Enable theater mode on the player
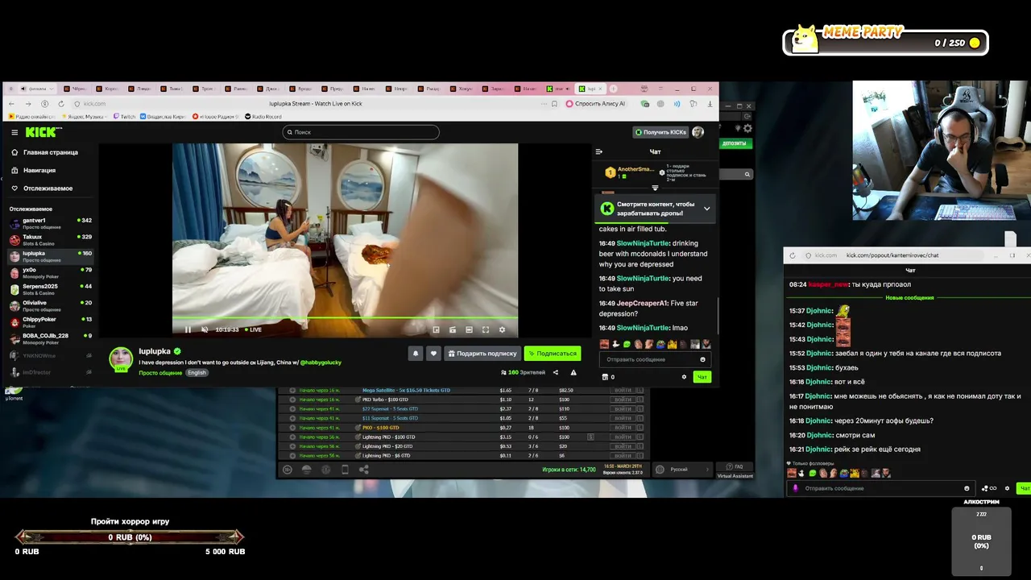This screenshot has width=1031, height=580. (469, 329)
